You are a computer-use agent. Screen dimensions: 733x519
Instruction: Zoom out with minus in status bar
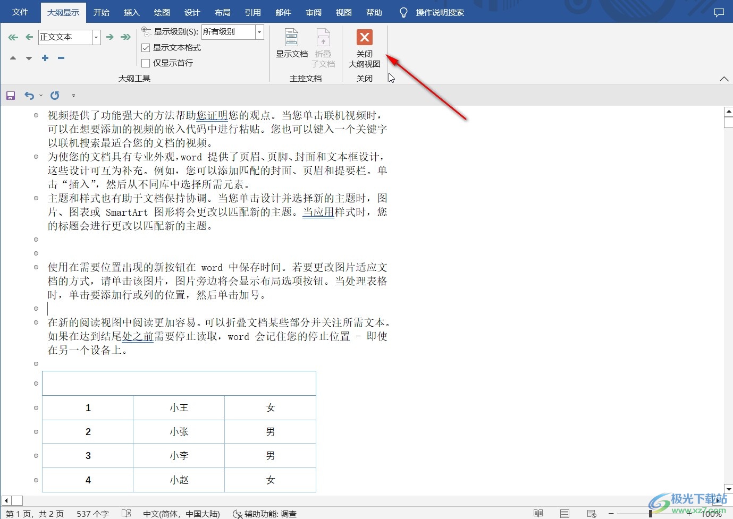[x=611, y=514]
